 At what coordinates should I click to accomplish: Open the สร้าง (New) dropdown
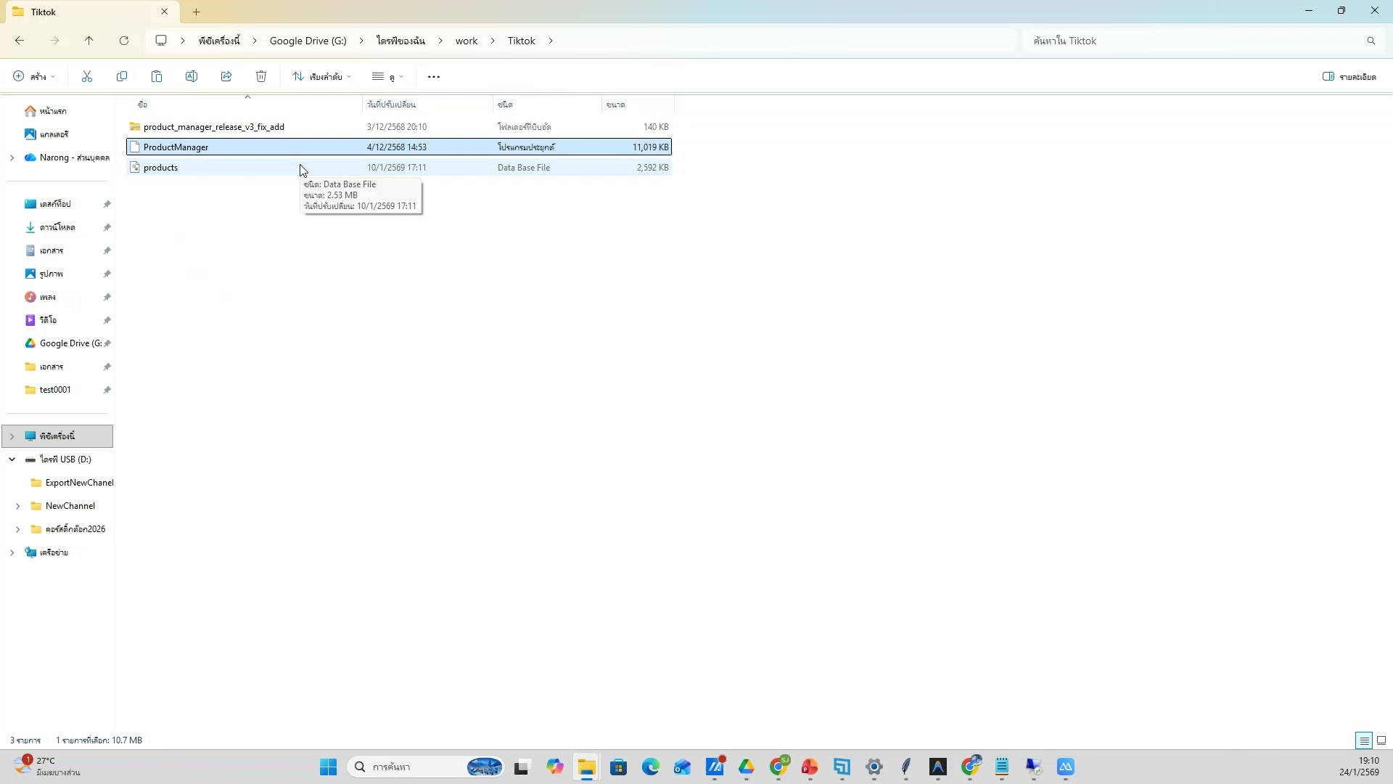(32, 76)
